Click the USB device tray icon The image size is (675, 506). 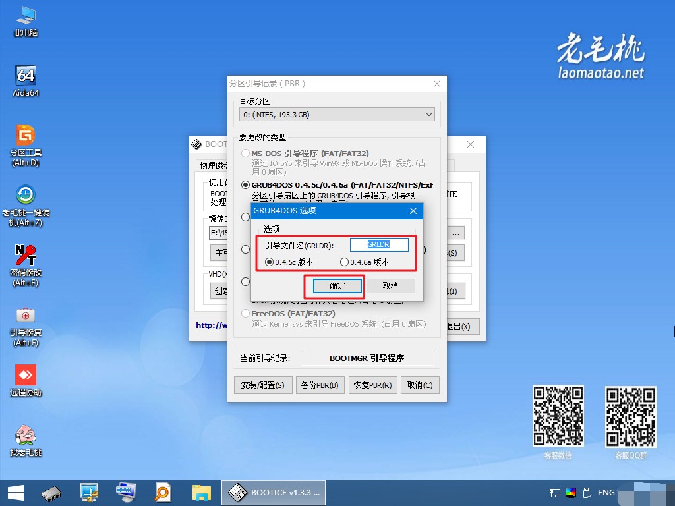(586, 493)
